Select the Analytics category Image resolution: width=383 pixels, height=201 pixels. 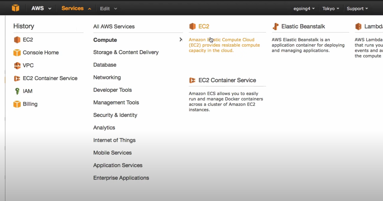104,128
